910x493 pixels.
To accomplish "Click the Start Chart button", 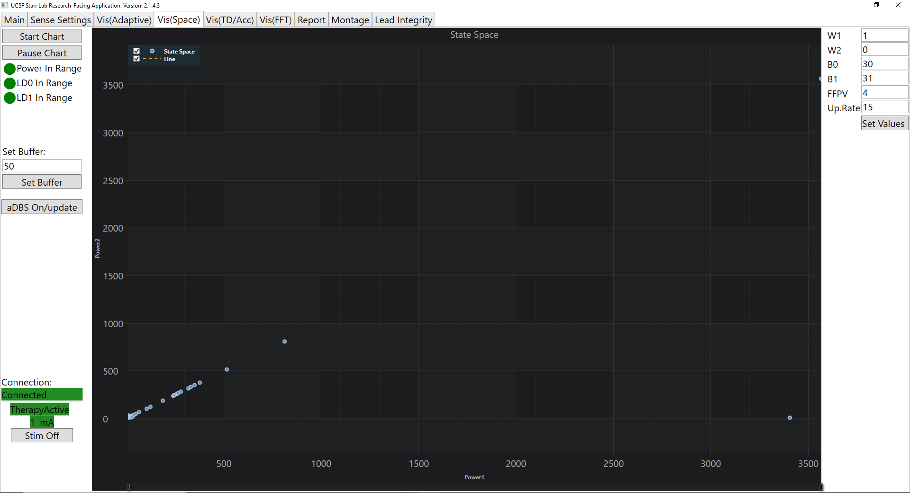I will [x=42, y=36].
